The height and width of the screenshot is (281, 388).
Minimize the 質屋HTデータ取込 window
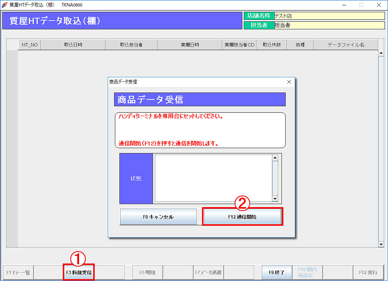click(344, 5)
